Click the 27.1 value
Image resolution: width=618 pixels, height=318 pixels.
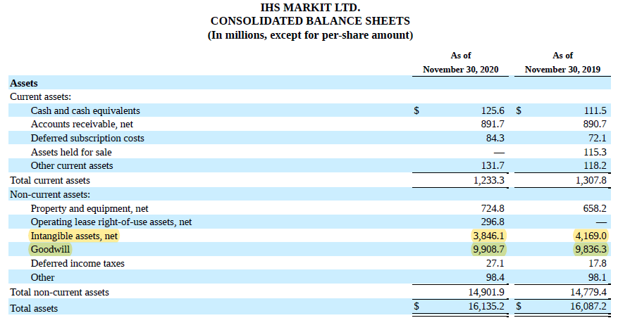(495, 263)
